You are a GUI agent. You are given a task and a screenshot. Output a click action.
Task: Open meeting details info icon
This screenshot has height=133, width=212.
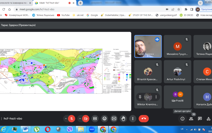(x=183, y=119)
